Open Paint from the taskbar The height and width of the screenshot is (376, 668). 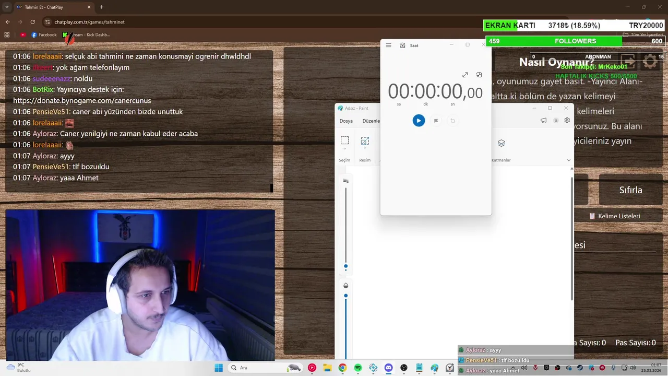tap(434, 368)
